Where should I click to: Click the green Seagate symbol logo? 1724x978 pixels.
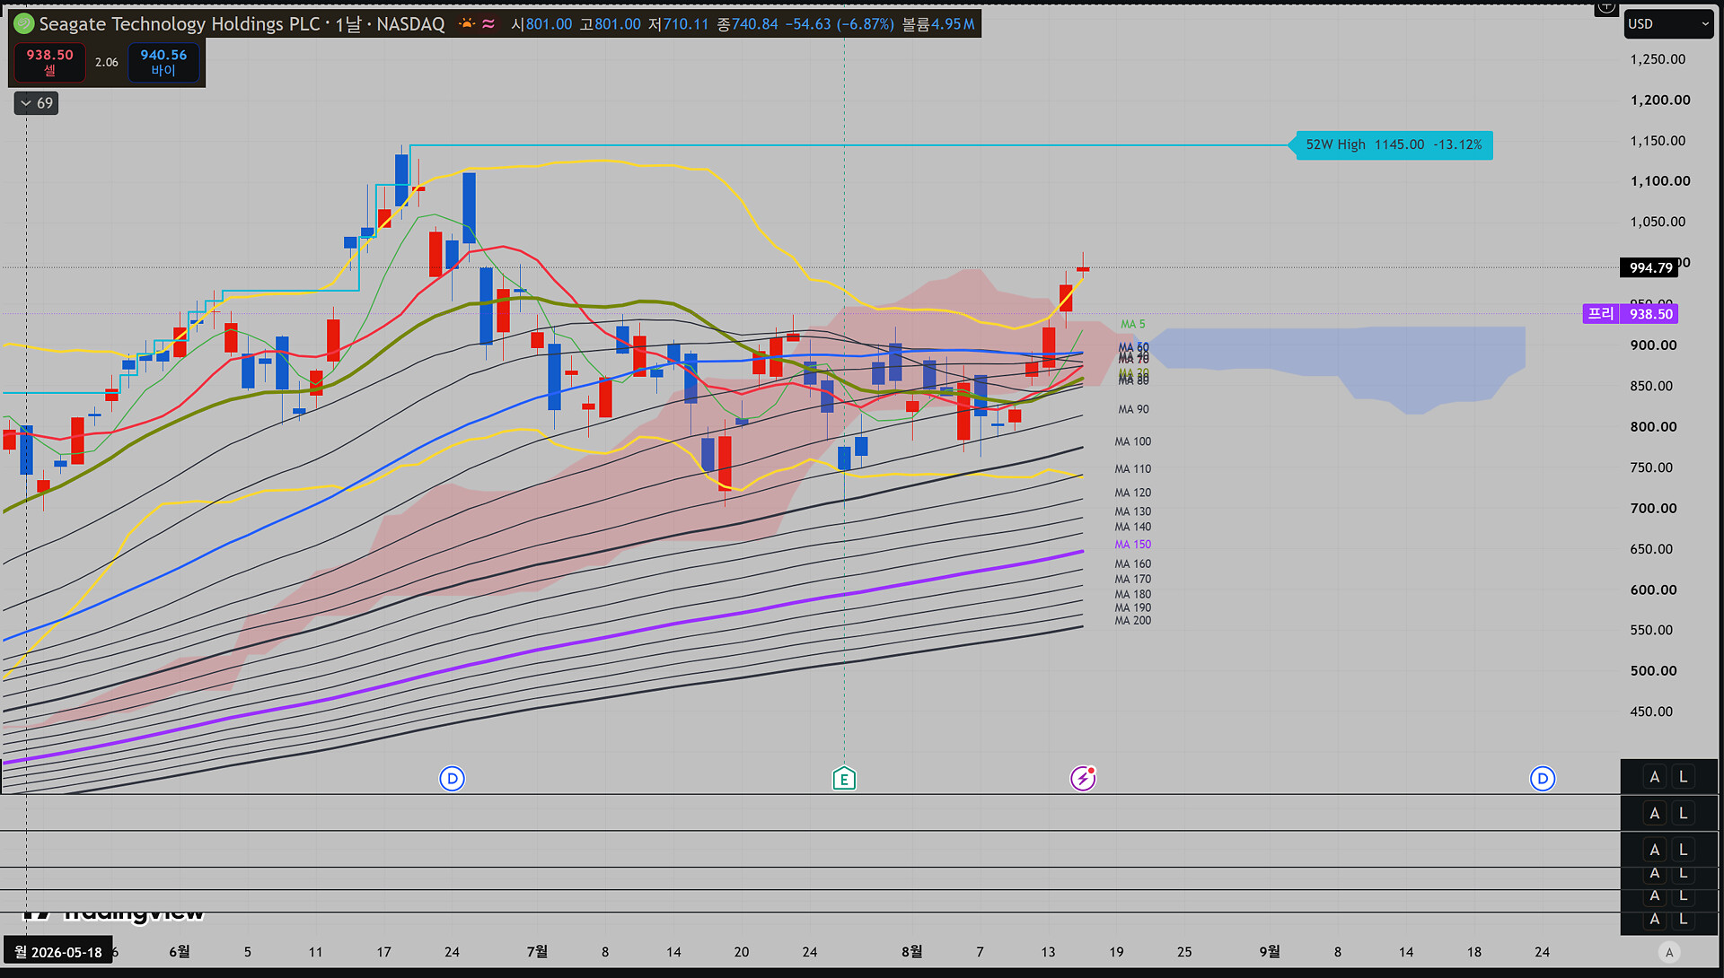[24, 24]
